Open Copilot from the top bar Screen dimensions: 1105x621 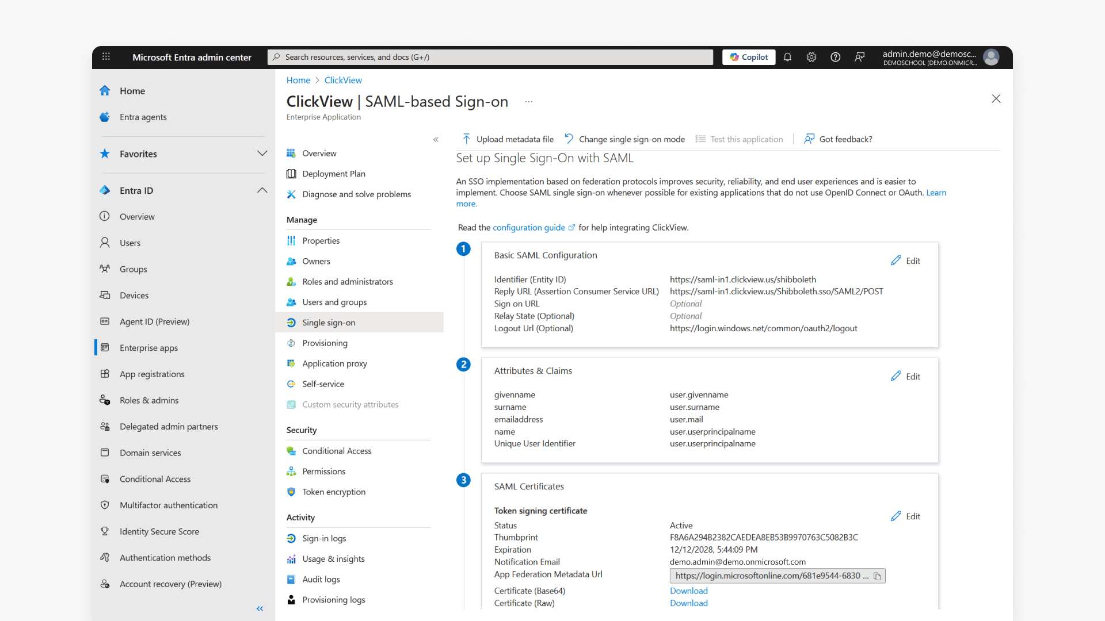pyautogui.click(x=748, y=57)
